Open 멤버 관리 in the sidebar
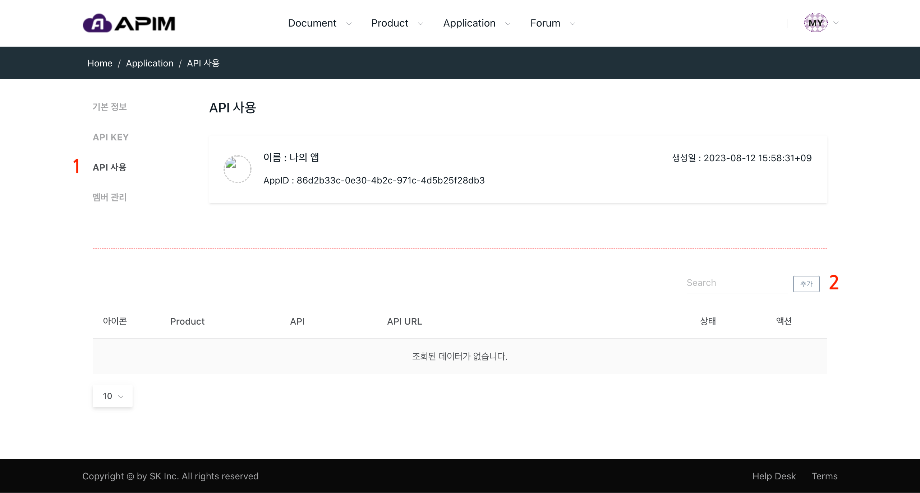The image size is (920, 493). [x=110, y=197]
